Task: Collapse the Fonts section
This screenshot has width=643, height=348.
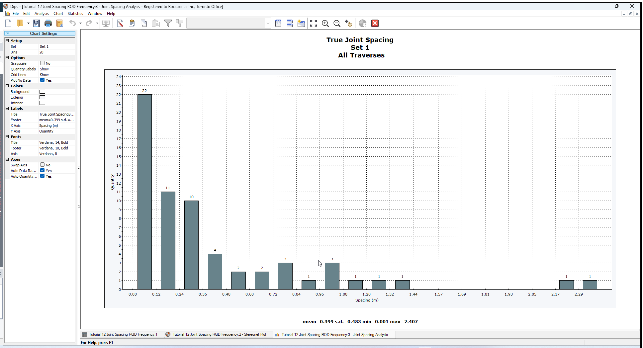Action: coord(7,137)
